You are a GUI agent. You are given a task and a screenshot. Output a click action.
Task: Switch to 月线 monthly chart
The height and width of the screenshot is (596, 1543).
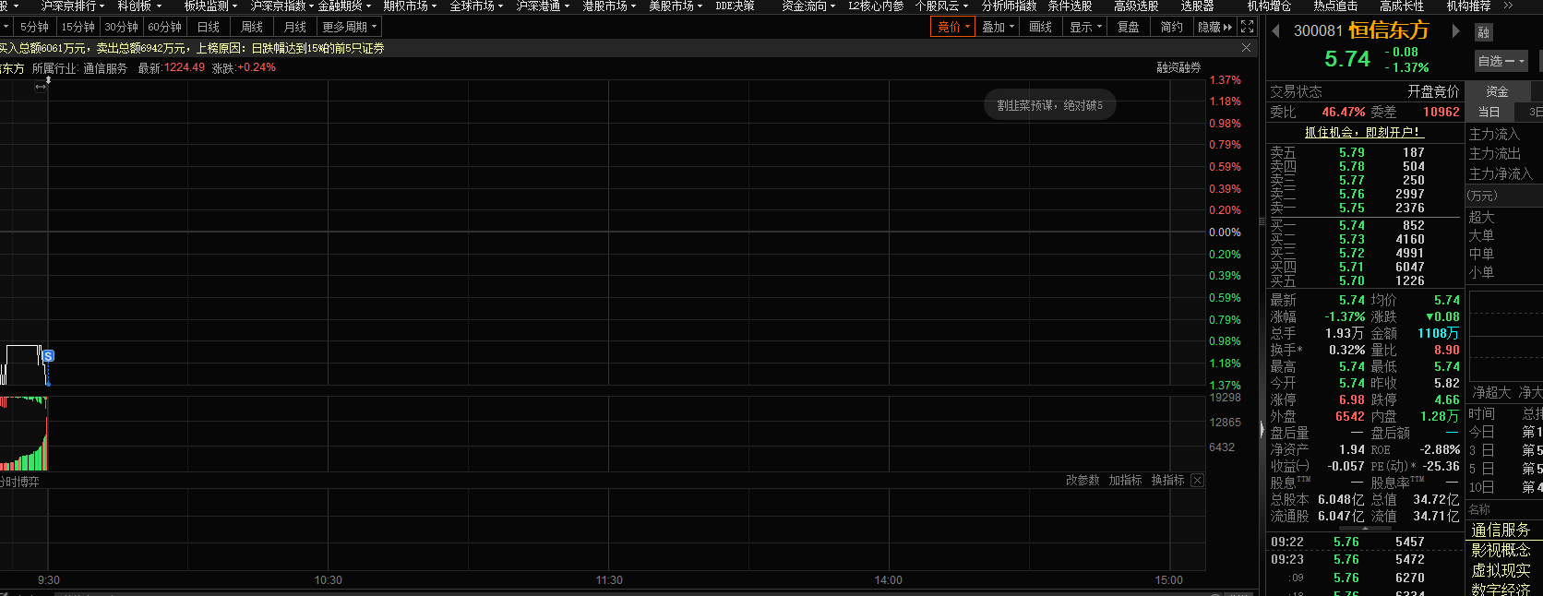[295, 27]
